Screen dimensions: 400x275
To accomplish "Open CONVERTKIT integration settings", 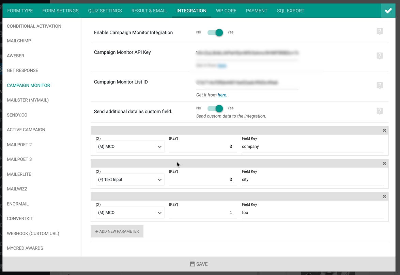I will (20, 218).
